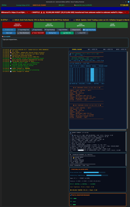Click the SHUFFLE USDT transfer ticker item
The height and width of the screenshot is (207, 130).
point(78,12)
